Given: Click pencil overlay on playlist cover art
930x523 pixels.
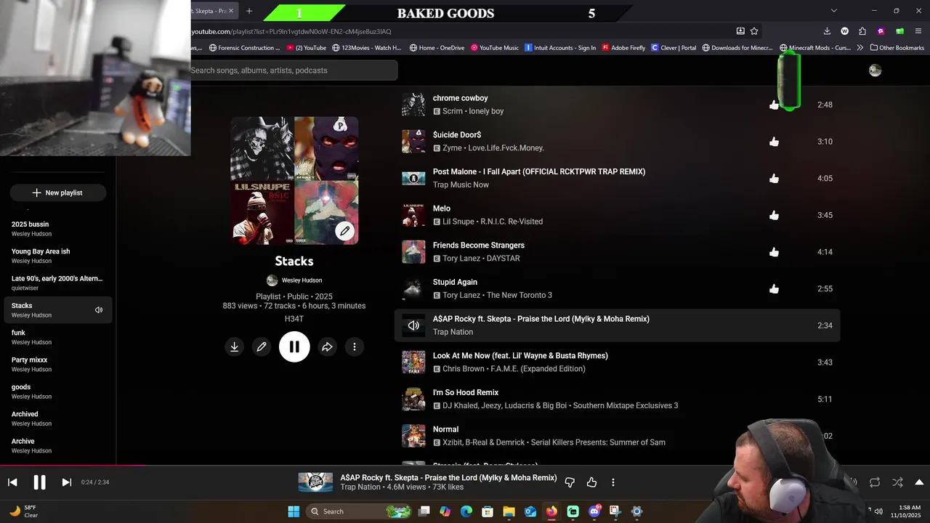Looking at the screenshot, I should tap(344, 231).
